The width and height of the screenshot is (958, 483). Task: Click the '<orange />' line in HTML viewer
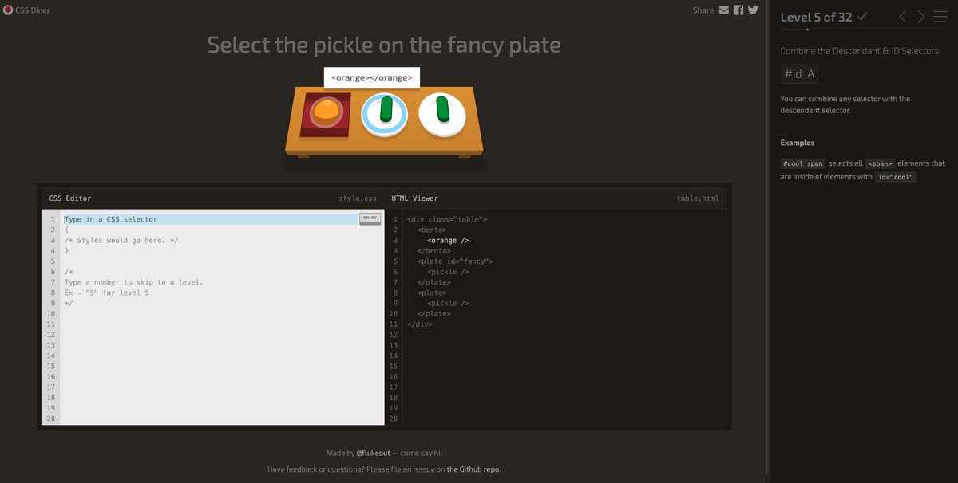[x=448, y=240]
